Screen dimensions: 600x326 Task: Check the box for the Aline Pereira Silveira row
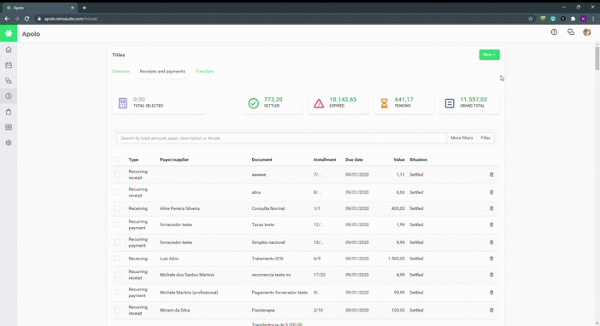click(117, 209)
